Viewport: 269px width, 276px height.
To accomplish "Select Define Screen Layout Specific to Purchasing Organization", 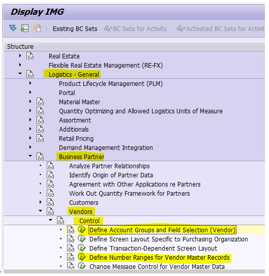I will tap(169, 239).
